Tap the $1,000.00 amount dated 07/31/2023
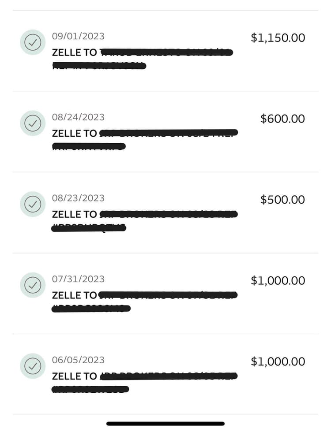 (278, 280)
